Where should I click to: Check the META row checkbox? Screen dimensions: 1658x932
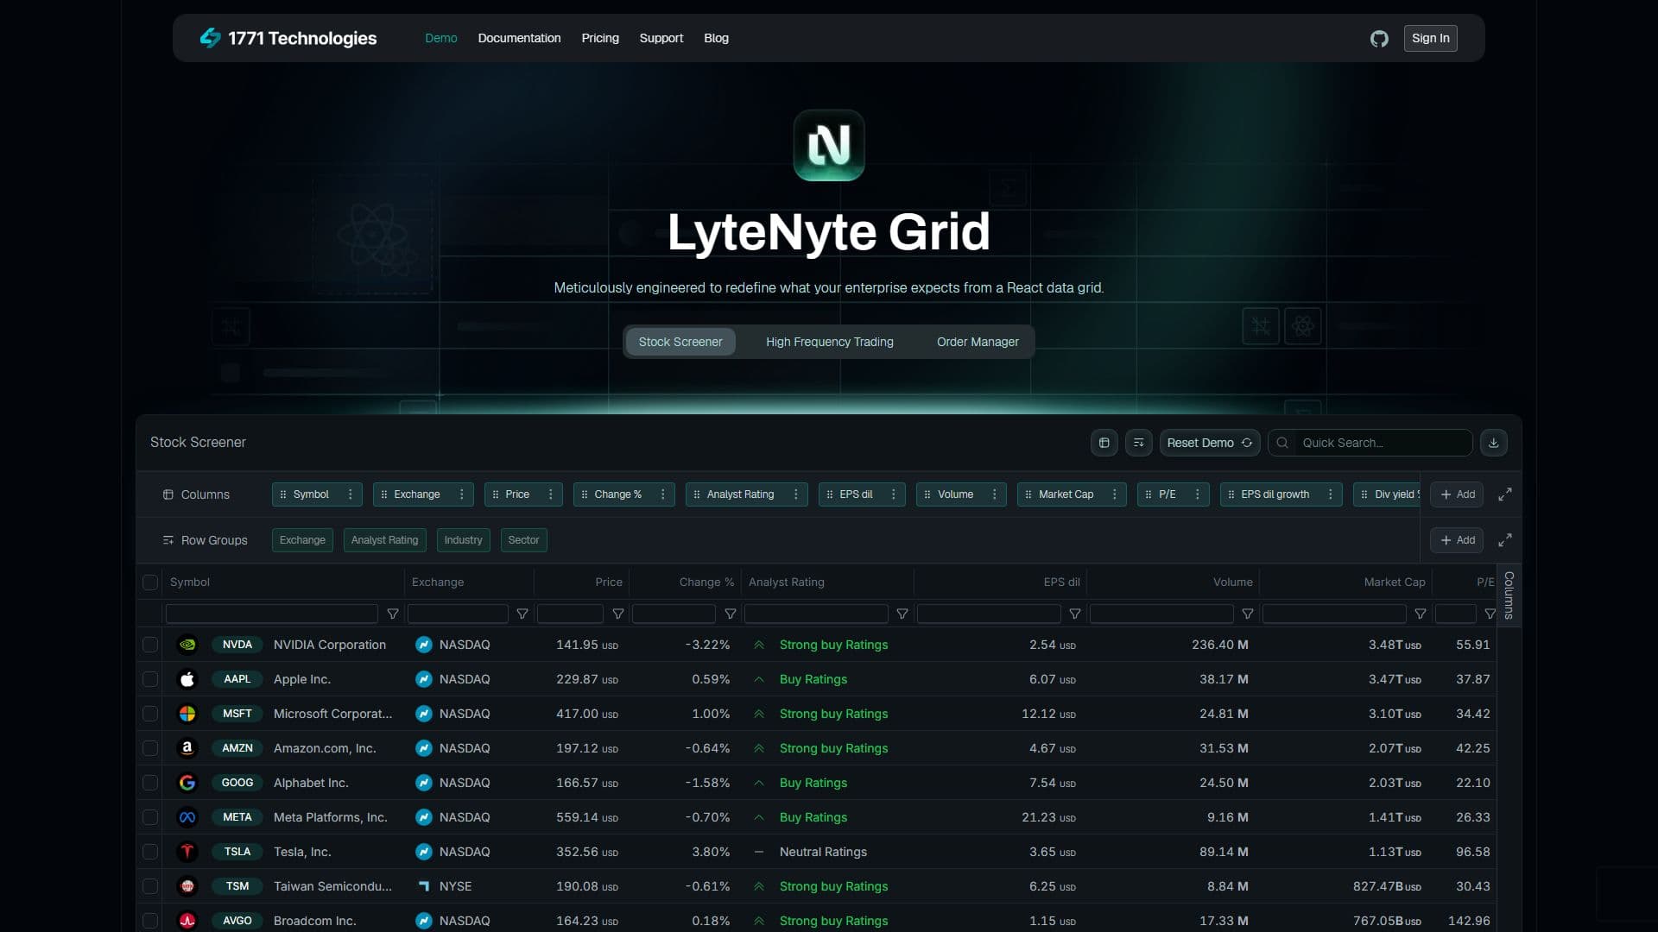(x=150, y=817)
